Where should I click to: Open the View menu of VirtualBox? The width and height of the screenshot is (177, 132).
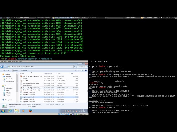9,61
